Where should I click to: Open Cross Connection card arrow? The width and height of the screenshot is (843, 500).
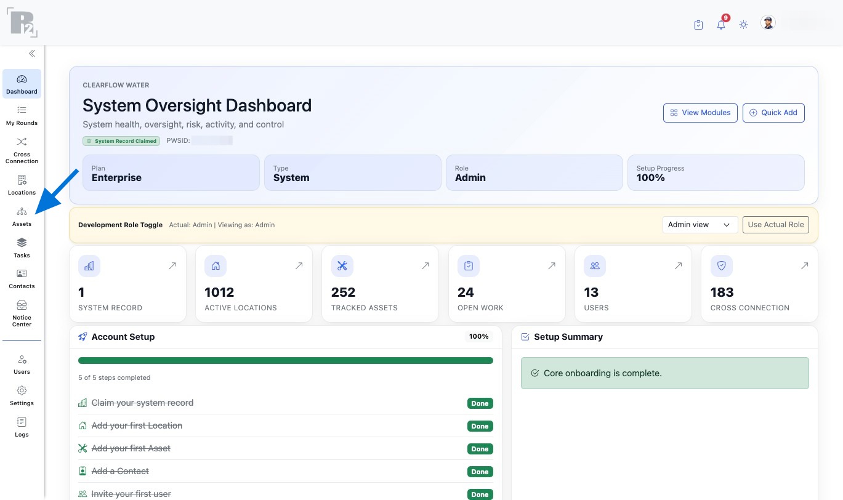(x=804, y=265)
